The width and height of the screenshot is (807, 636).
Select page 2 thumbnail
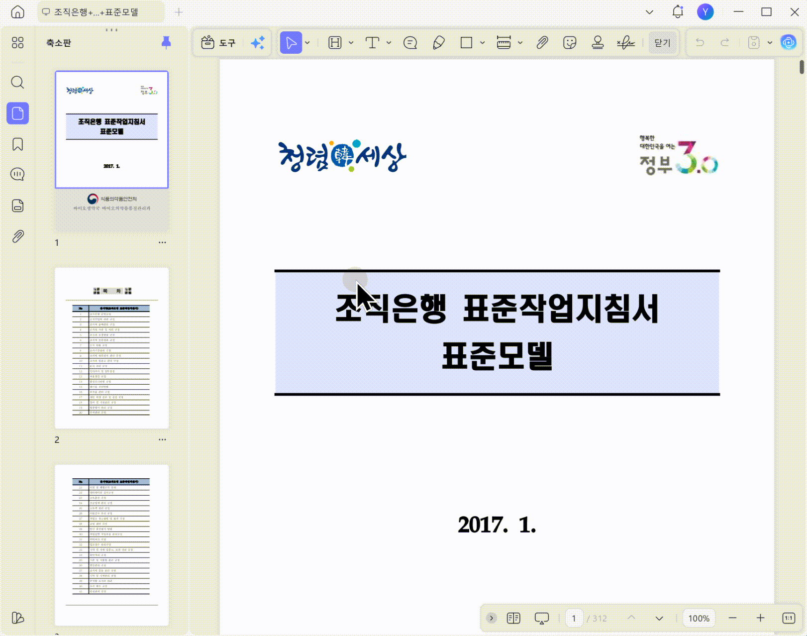tap(112, 348)
